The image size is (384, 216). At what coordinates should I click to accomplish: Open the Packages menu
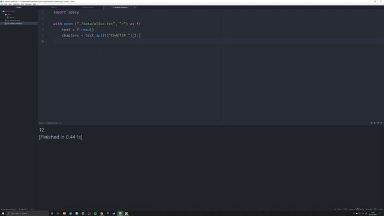[x=28, y=4]
